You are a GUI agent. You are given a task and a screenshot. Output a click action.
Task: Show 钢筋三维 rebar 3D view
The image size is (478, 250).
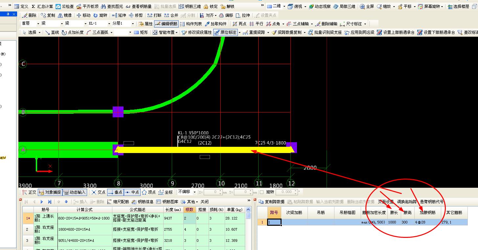(x=190, y=6)
